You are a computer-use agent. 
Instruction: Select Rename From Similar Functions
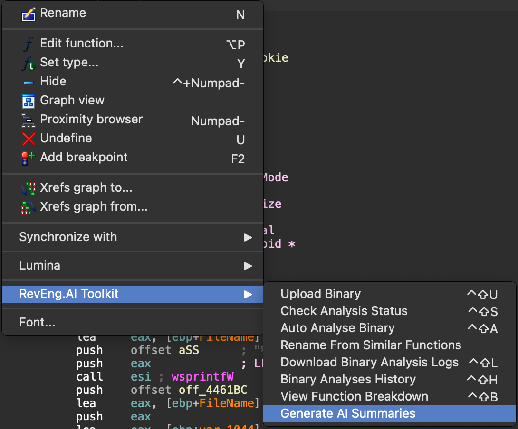371,345
